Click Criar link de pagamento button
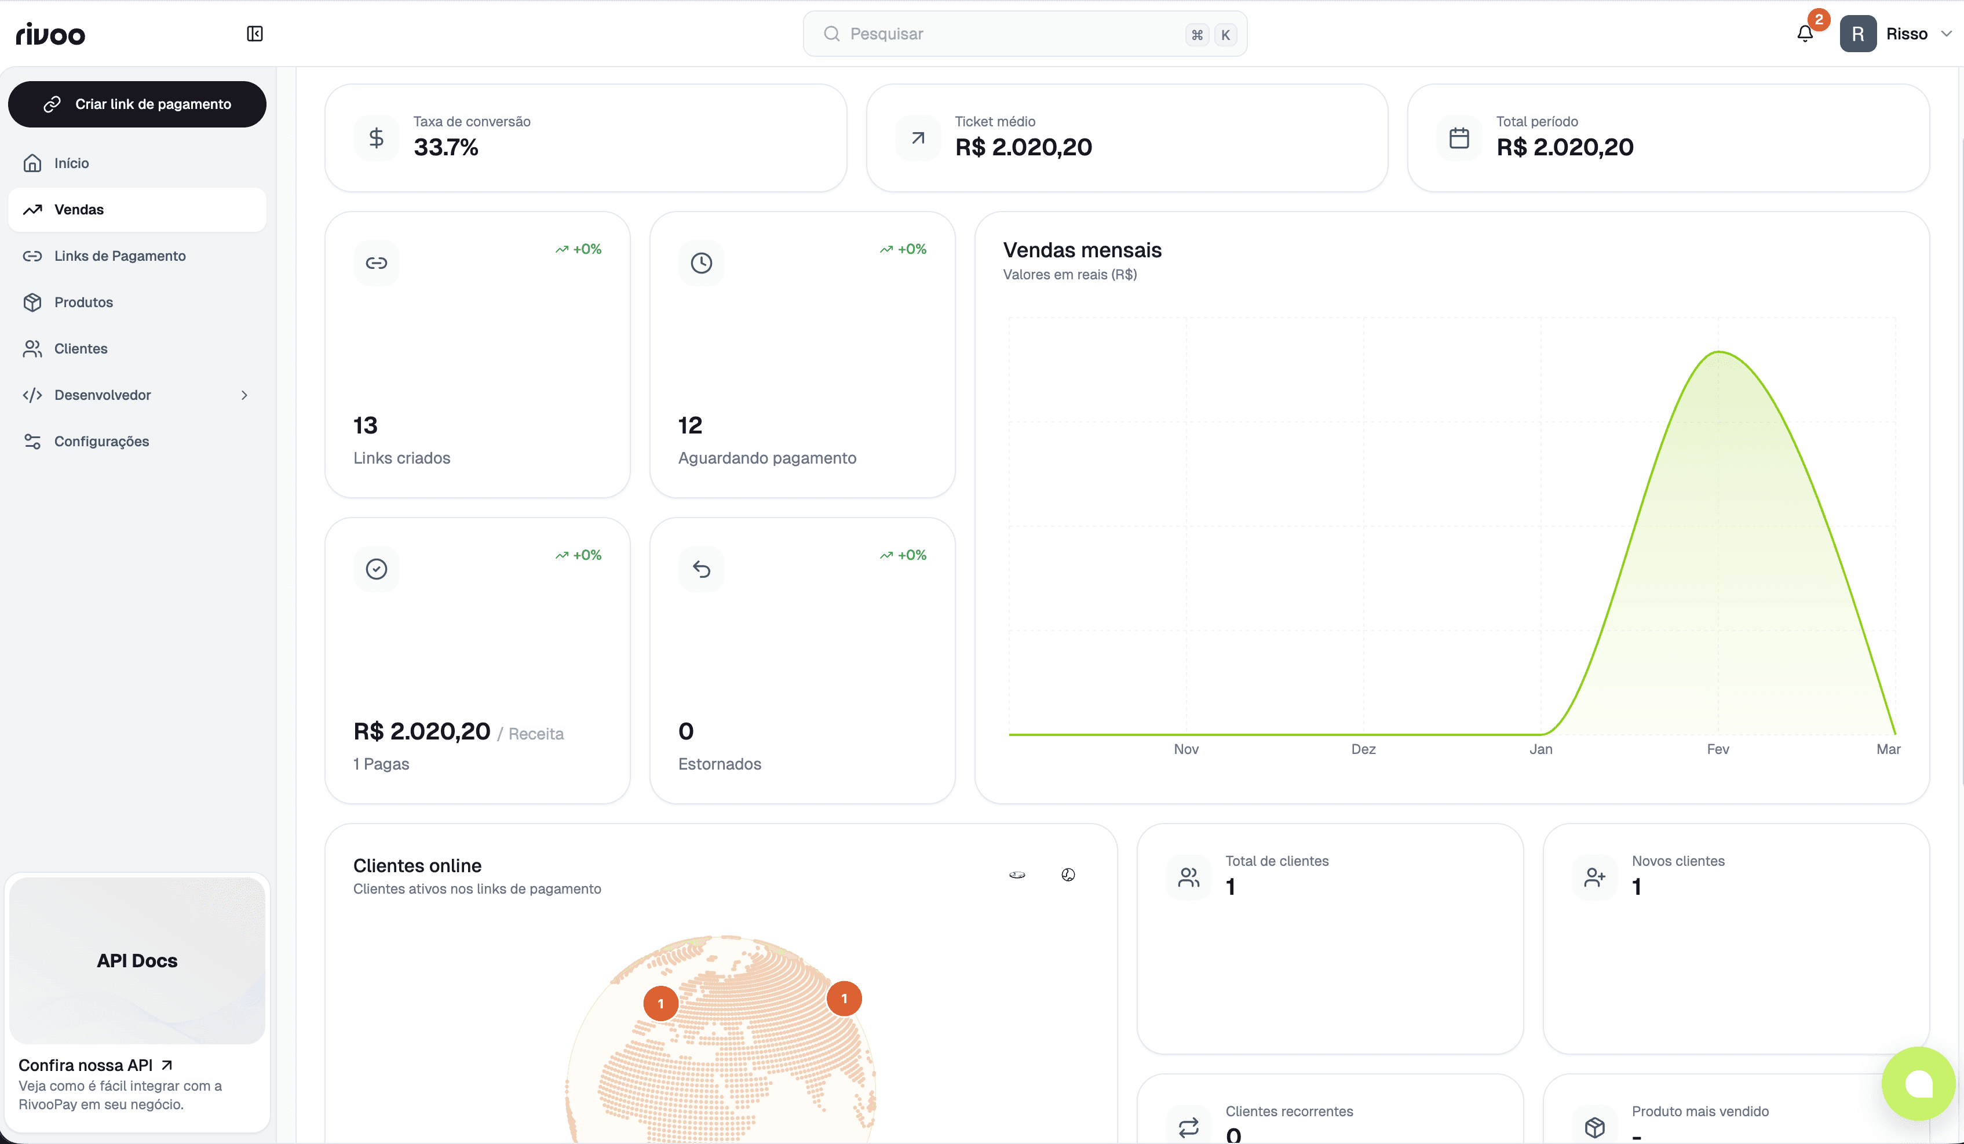 [x=136, y=104]
